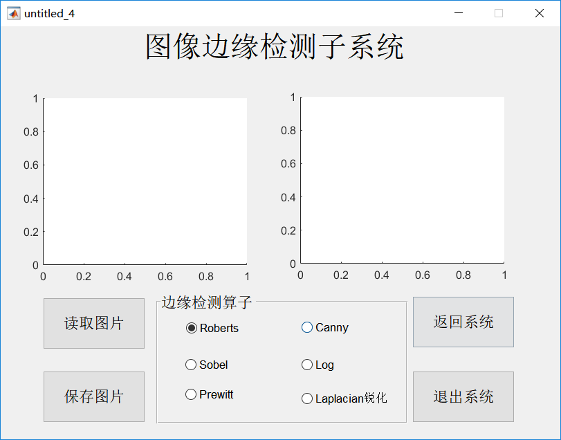
Task: Select the Canny edge detection operator
Action: coord(306,327)
